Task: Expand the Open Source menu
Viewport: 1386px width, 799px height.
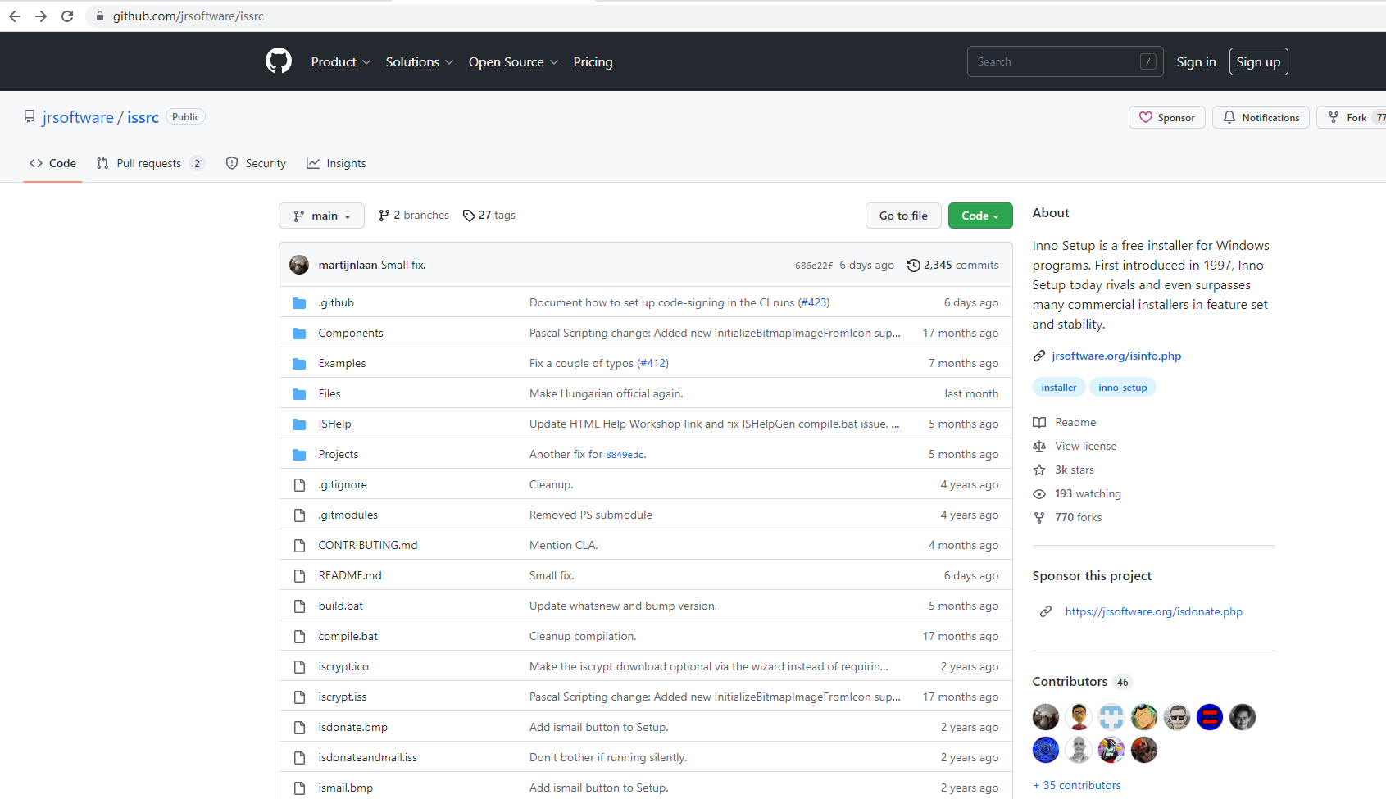Action: tap(513, 62)
